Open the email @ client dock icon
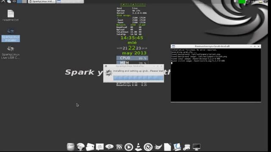Image resolution: width=271 pixels, height=152 pixels. coord(100,147)
